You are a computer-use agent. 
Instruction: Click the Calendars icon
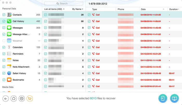[9, 47]
